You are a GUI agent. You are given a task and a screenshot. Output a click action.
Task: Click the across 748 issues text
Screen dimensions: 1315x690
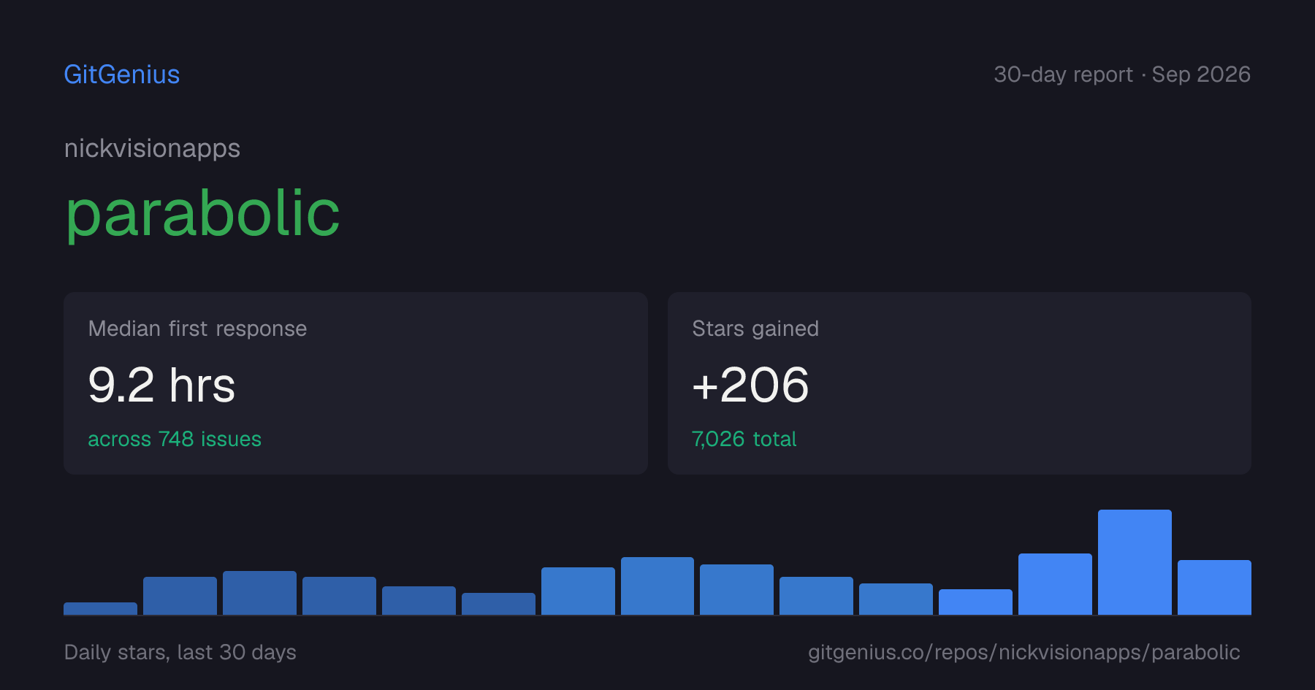(x=175, y=439)
